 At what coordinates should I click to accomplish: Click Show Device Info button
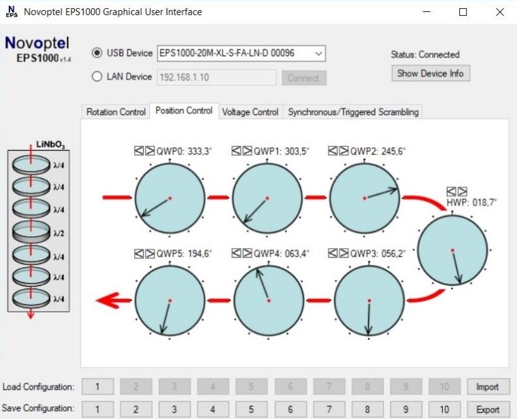coord(430,73)
